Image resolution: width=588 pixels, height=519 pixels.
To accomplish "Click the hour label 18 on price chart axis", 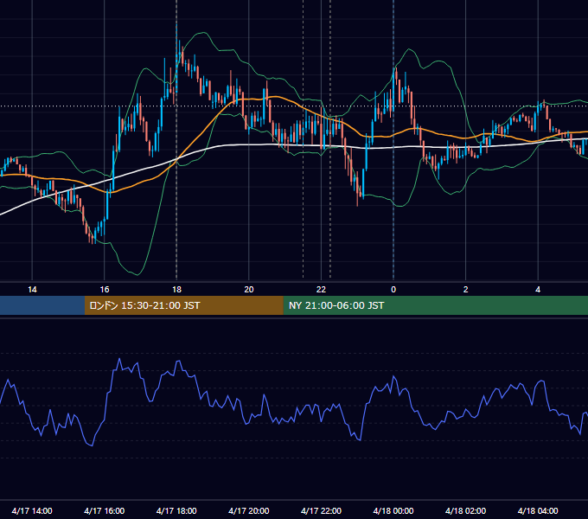I will click(176, 290).
